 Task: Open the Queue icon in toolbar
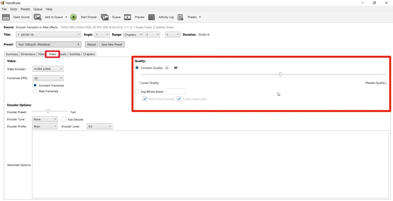[x=105, y=17]
